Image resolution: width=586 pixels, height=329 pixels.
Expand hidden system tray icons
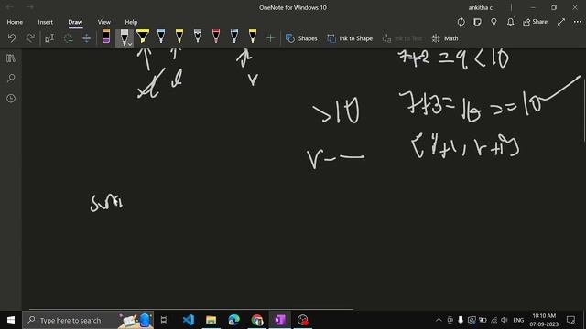click(439, 320)
